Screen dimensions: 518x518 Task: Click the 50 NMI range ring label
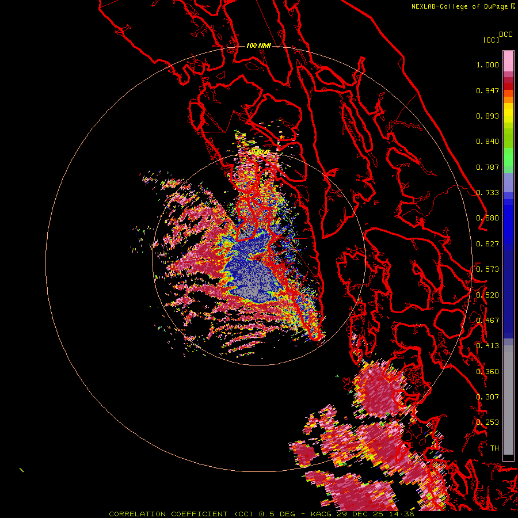pos(258,152)
